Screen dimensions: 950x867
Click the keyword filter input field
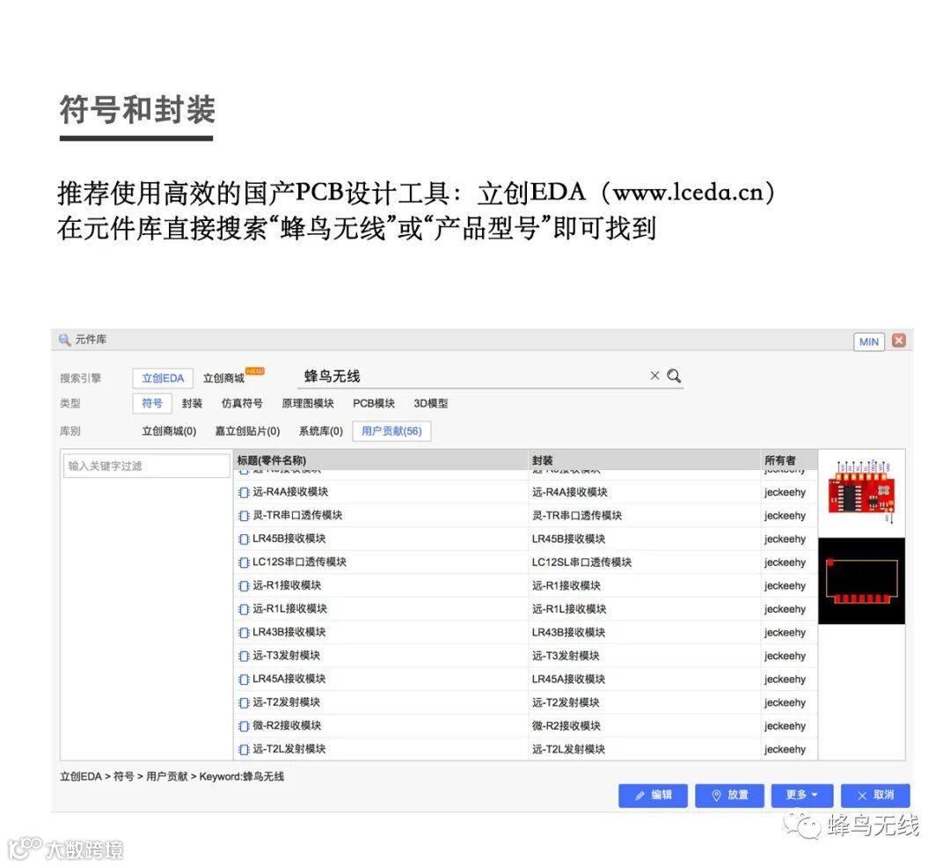point(146,466)
